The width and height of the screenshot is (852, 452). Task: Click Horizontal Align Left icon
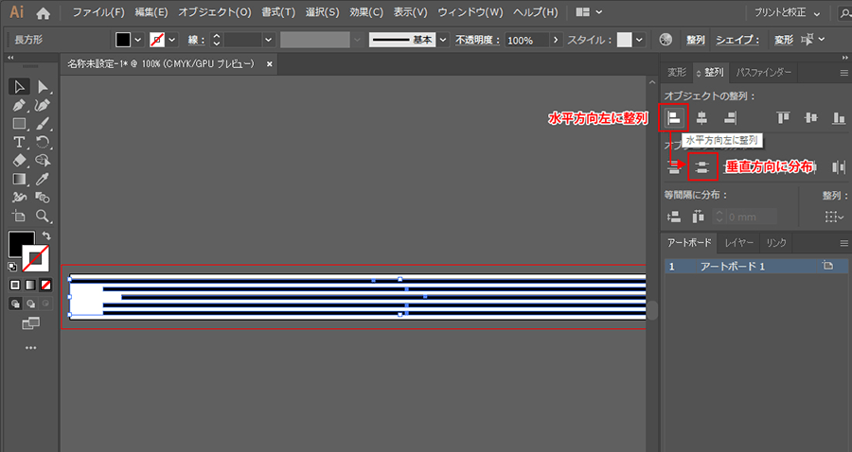(674, 118)
